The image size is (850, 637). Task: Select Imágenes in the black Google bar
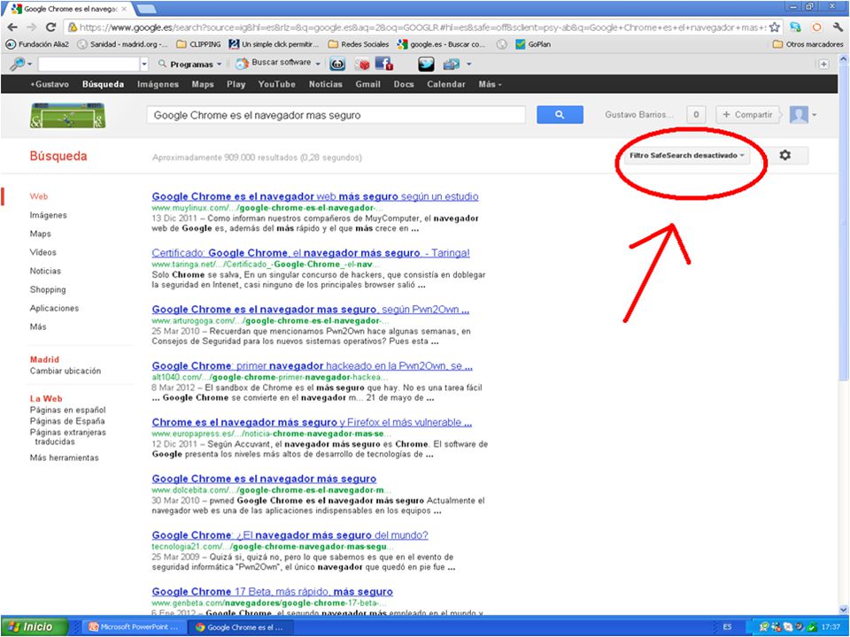pos(158,85)
